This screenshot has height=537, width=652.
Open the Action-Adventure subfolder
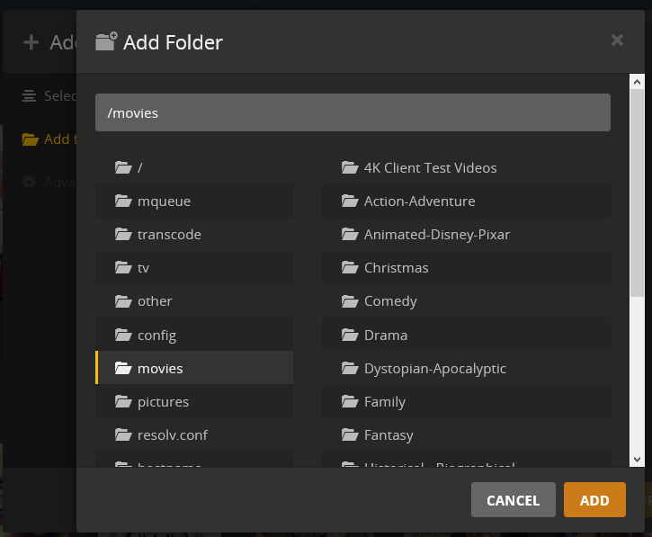click(466, 201)
